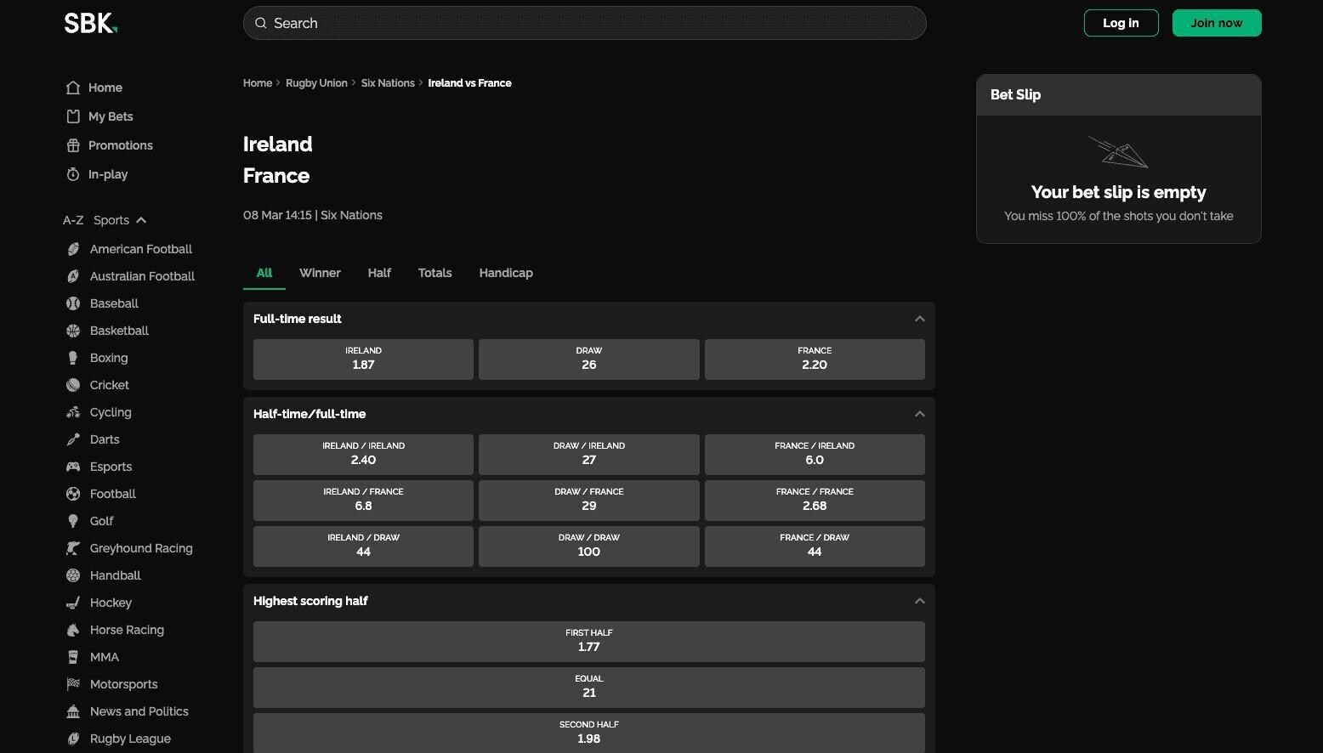Click the Rugby League icon

tap(73, 739)
